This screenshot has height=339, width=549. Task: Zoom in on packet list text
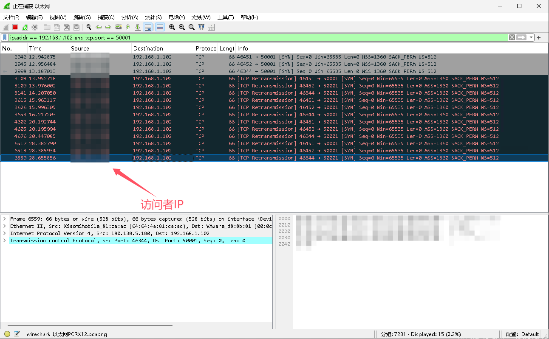(172, 27)
